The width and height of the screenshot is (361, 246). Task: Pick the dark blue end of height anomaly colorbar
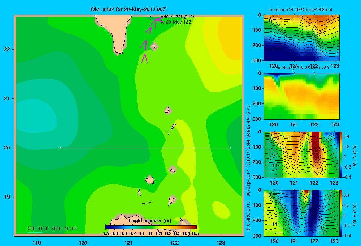pyautogui.click(x=108, y=227)
